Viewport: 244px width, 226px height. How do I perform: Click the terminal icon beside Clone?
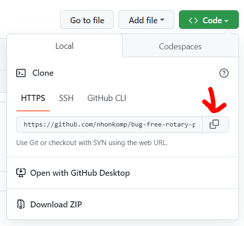point(21,73)
